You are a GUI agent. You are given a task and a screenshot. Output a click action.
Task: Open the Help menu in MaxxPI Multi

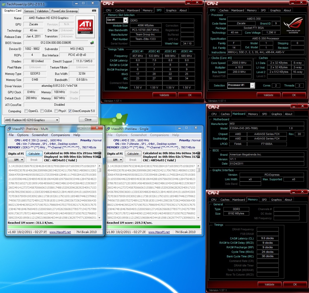(x=77, y=135)
